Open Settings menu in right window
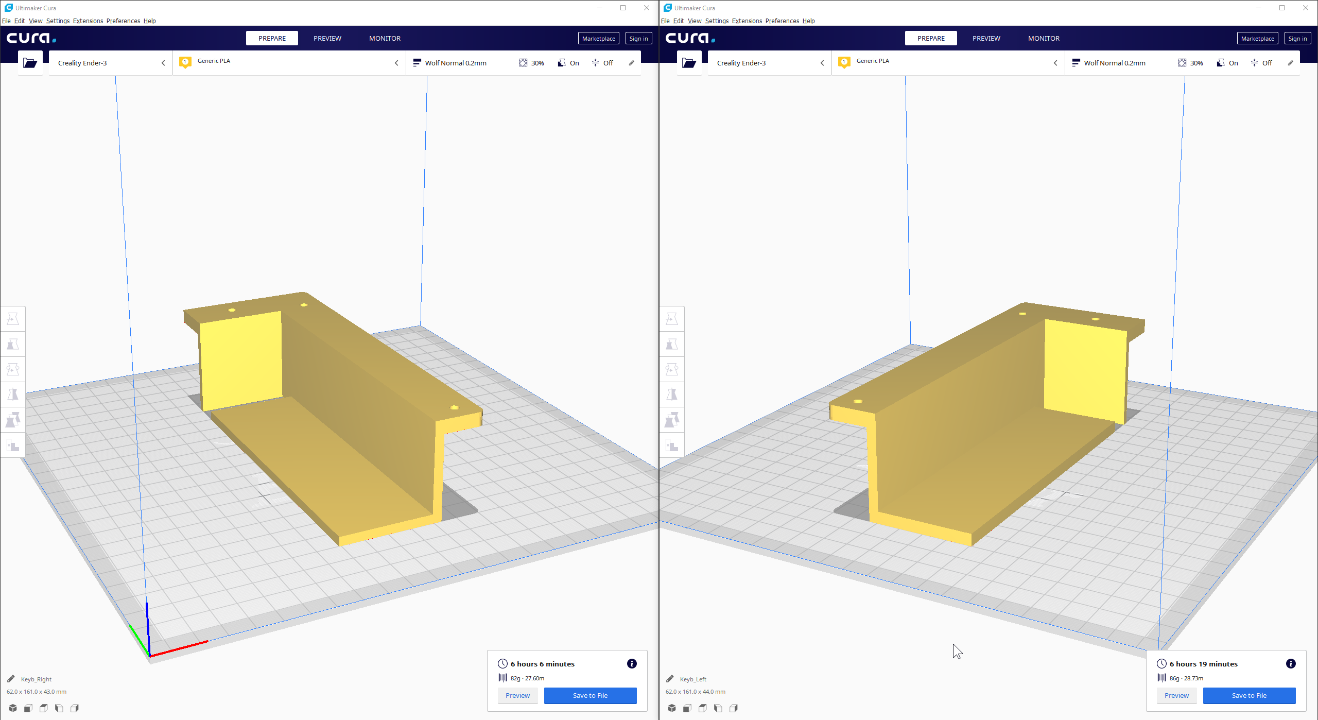This screenshot has width=1318, height=720. [717, 21]
